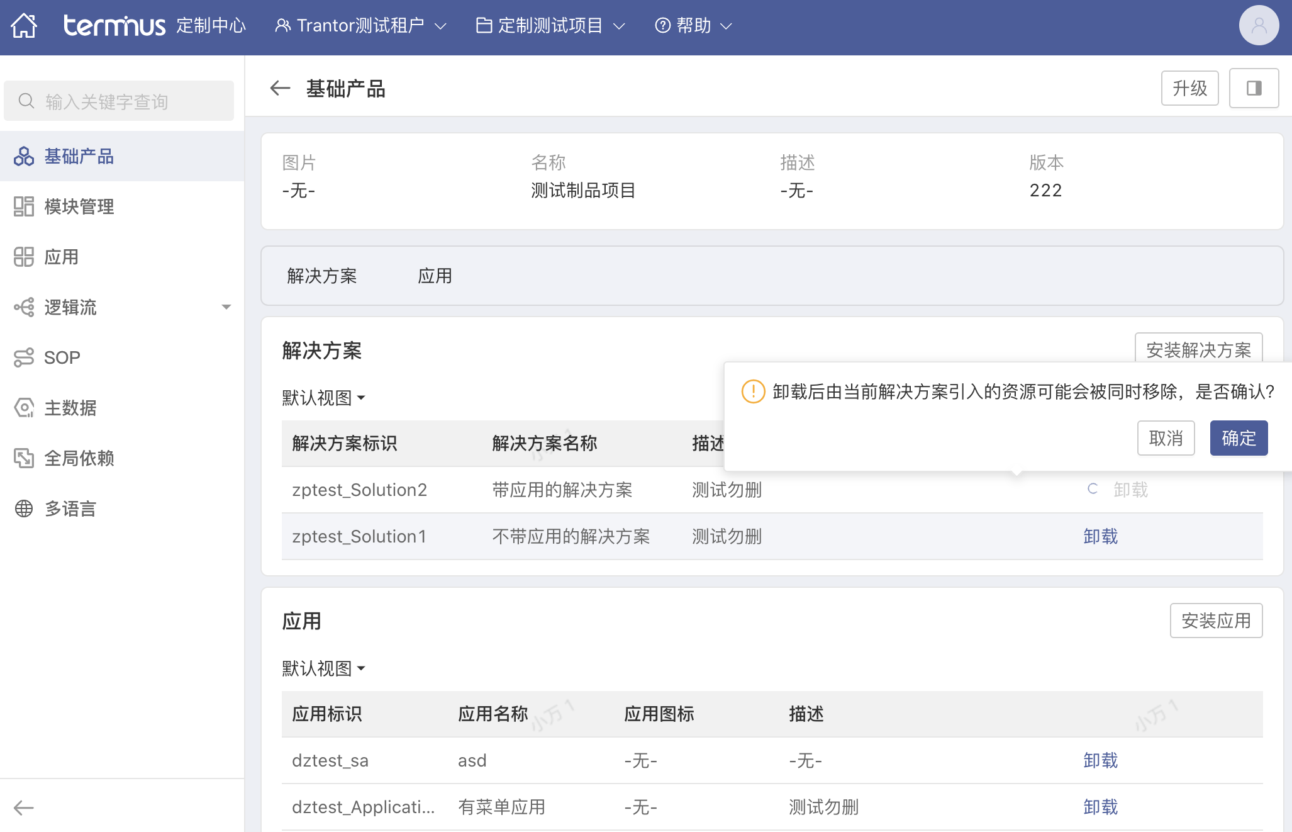The height and width of the screenshot is (832, 1292).
Task: Click the 应用标识 column header
Action: point(326,714)
